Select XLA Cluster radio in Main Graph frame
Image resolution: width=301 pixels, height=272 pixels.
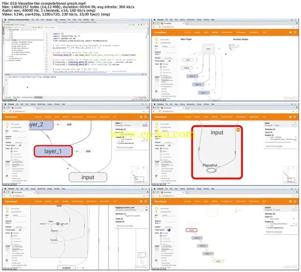[161, 69]
